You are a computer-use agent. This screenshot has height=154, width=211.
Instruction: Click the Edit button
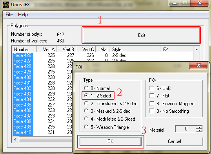click(142, 35)
